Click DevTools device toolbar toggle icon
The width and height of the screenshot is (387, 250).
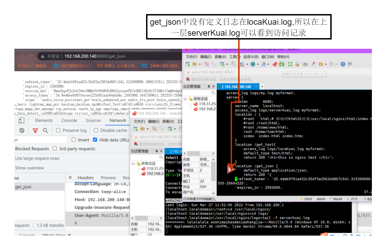pos(21,120)
